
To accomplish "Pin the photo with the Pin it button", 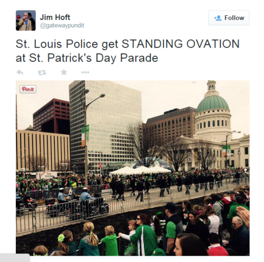I will pos(28,89).
